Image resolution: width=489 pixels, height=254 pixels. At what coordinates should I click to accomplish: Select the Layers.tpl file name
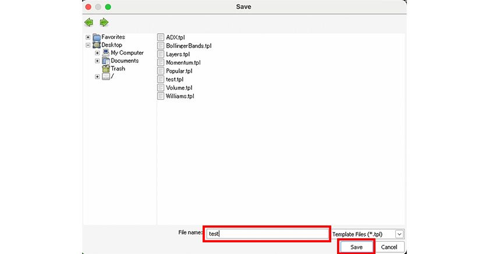(x=178, y=54)
